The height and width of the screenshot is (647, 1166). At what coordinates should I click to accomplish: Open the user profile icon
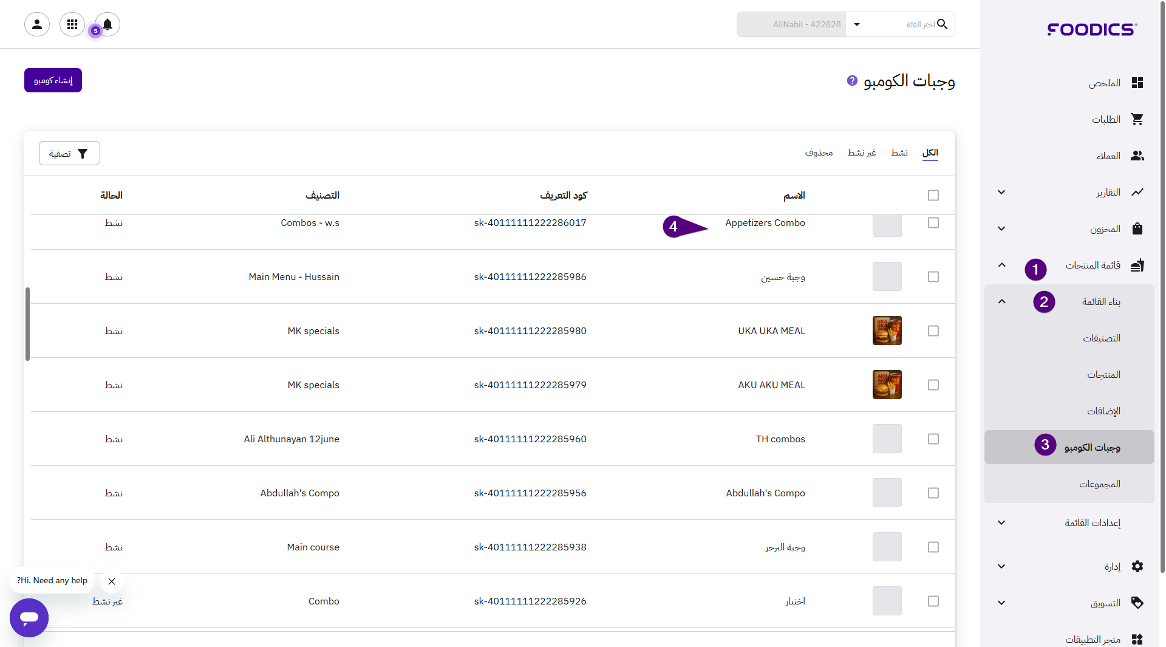pyautogui.click(x=37, y=24)
